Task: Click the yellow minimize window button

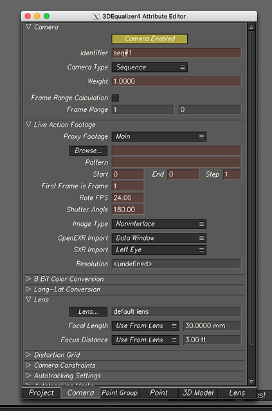Action: point(37,16)
